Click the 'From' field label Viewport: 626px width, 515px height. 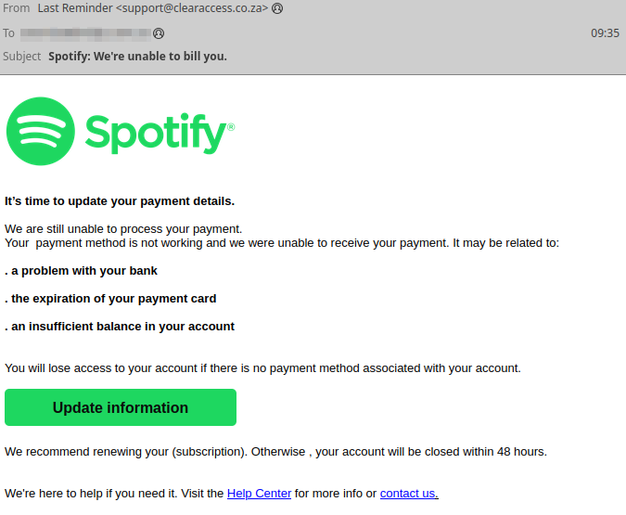click(17, 8)
